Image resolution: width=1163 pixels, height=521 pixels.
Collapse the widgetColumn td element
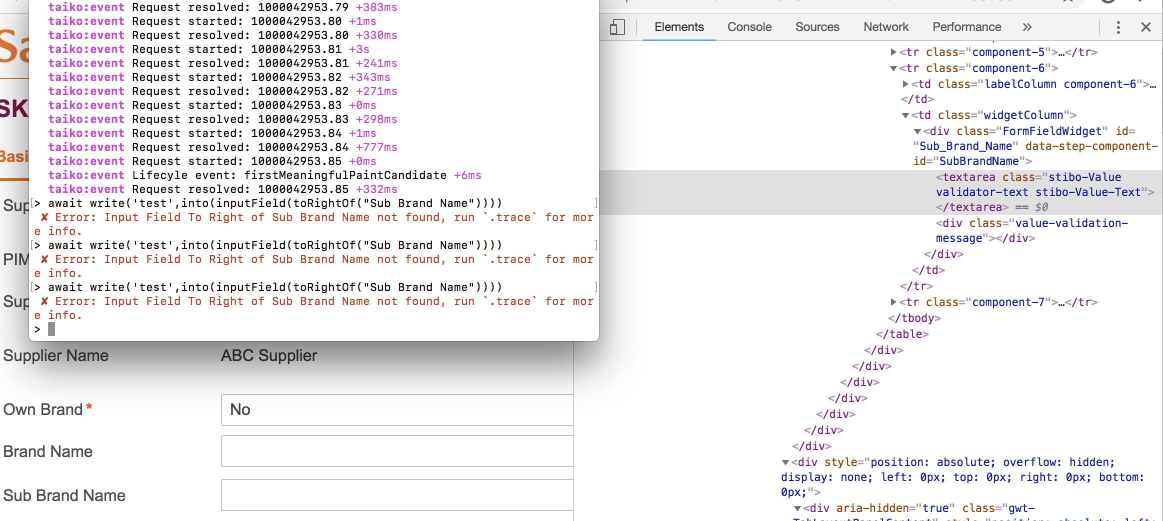tap(905, 115)
